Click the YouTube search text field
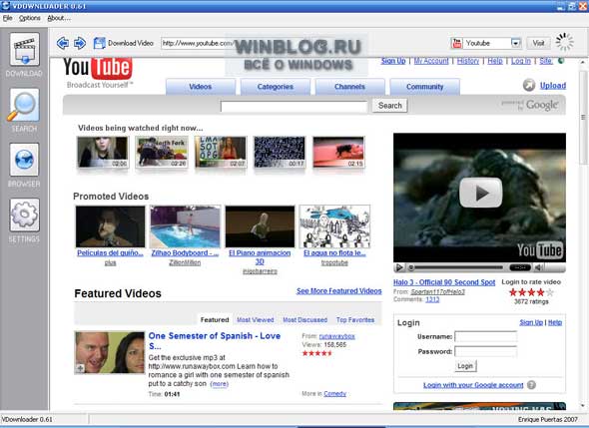The height and width of the screenshot is (428, 589). click(294, 106)
